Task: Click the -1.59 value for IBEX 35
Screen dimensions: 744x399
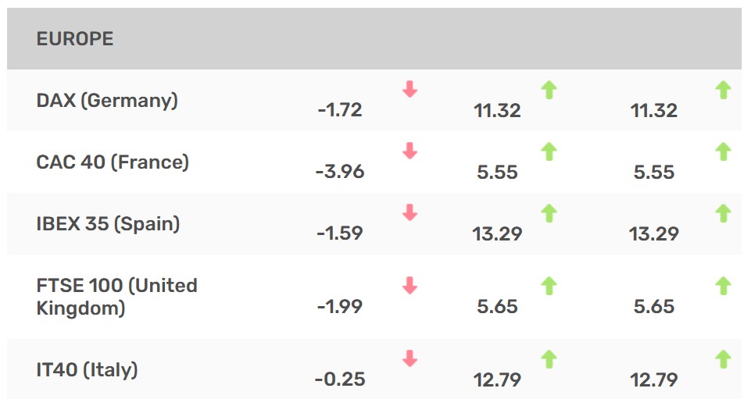Action: (x=340, y=233)
